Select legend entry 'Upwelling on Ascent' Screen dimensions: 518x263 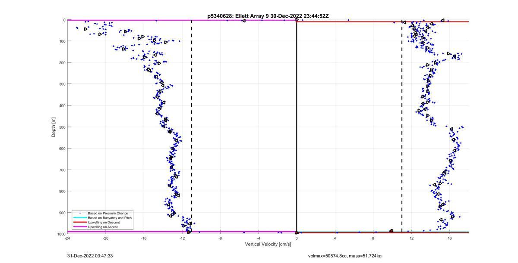[x=103, y=227]
